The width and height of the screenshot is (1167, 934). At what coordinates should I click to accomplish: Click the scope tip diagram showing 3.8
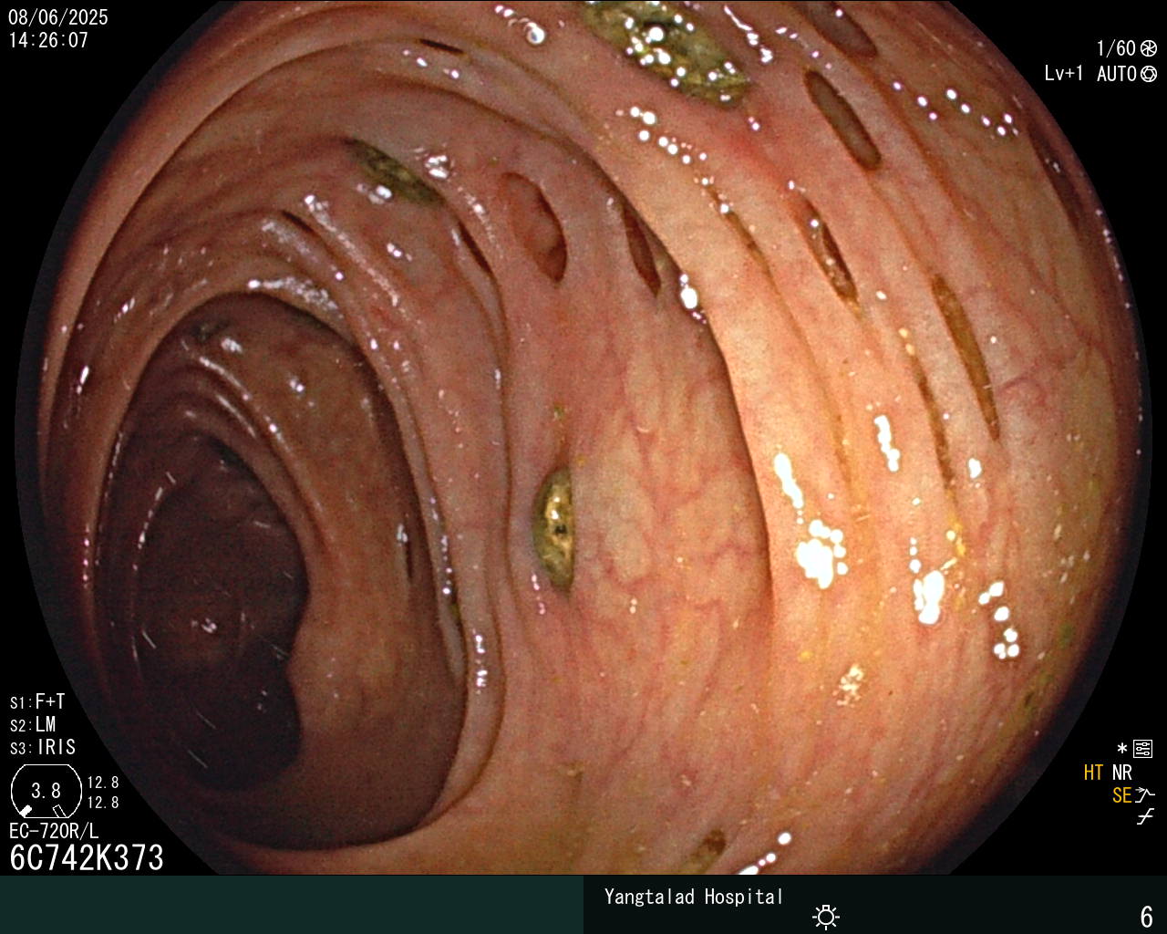(x=46, y=791)
